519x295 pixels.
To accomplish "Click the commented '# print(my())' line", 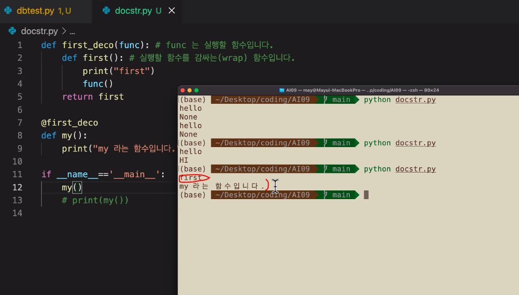I will click(95, 200).
